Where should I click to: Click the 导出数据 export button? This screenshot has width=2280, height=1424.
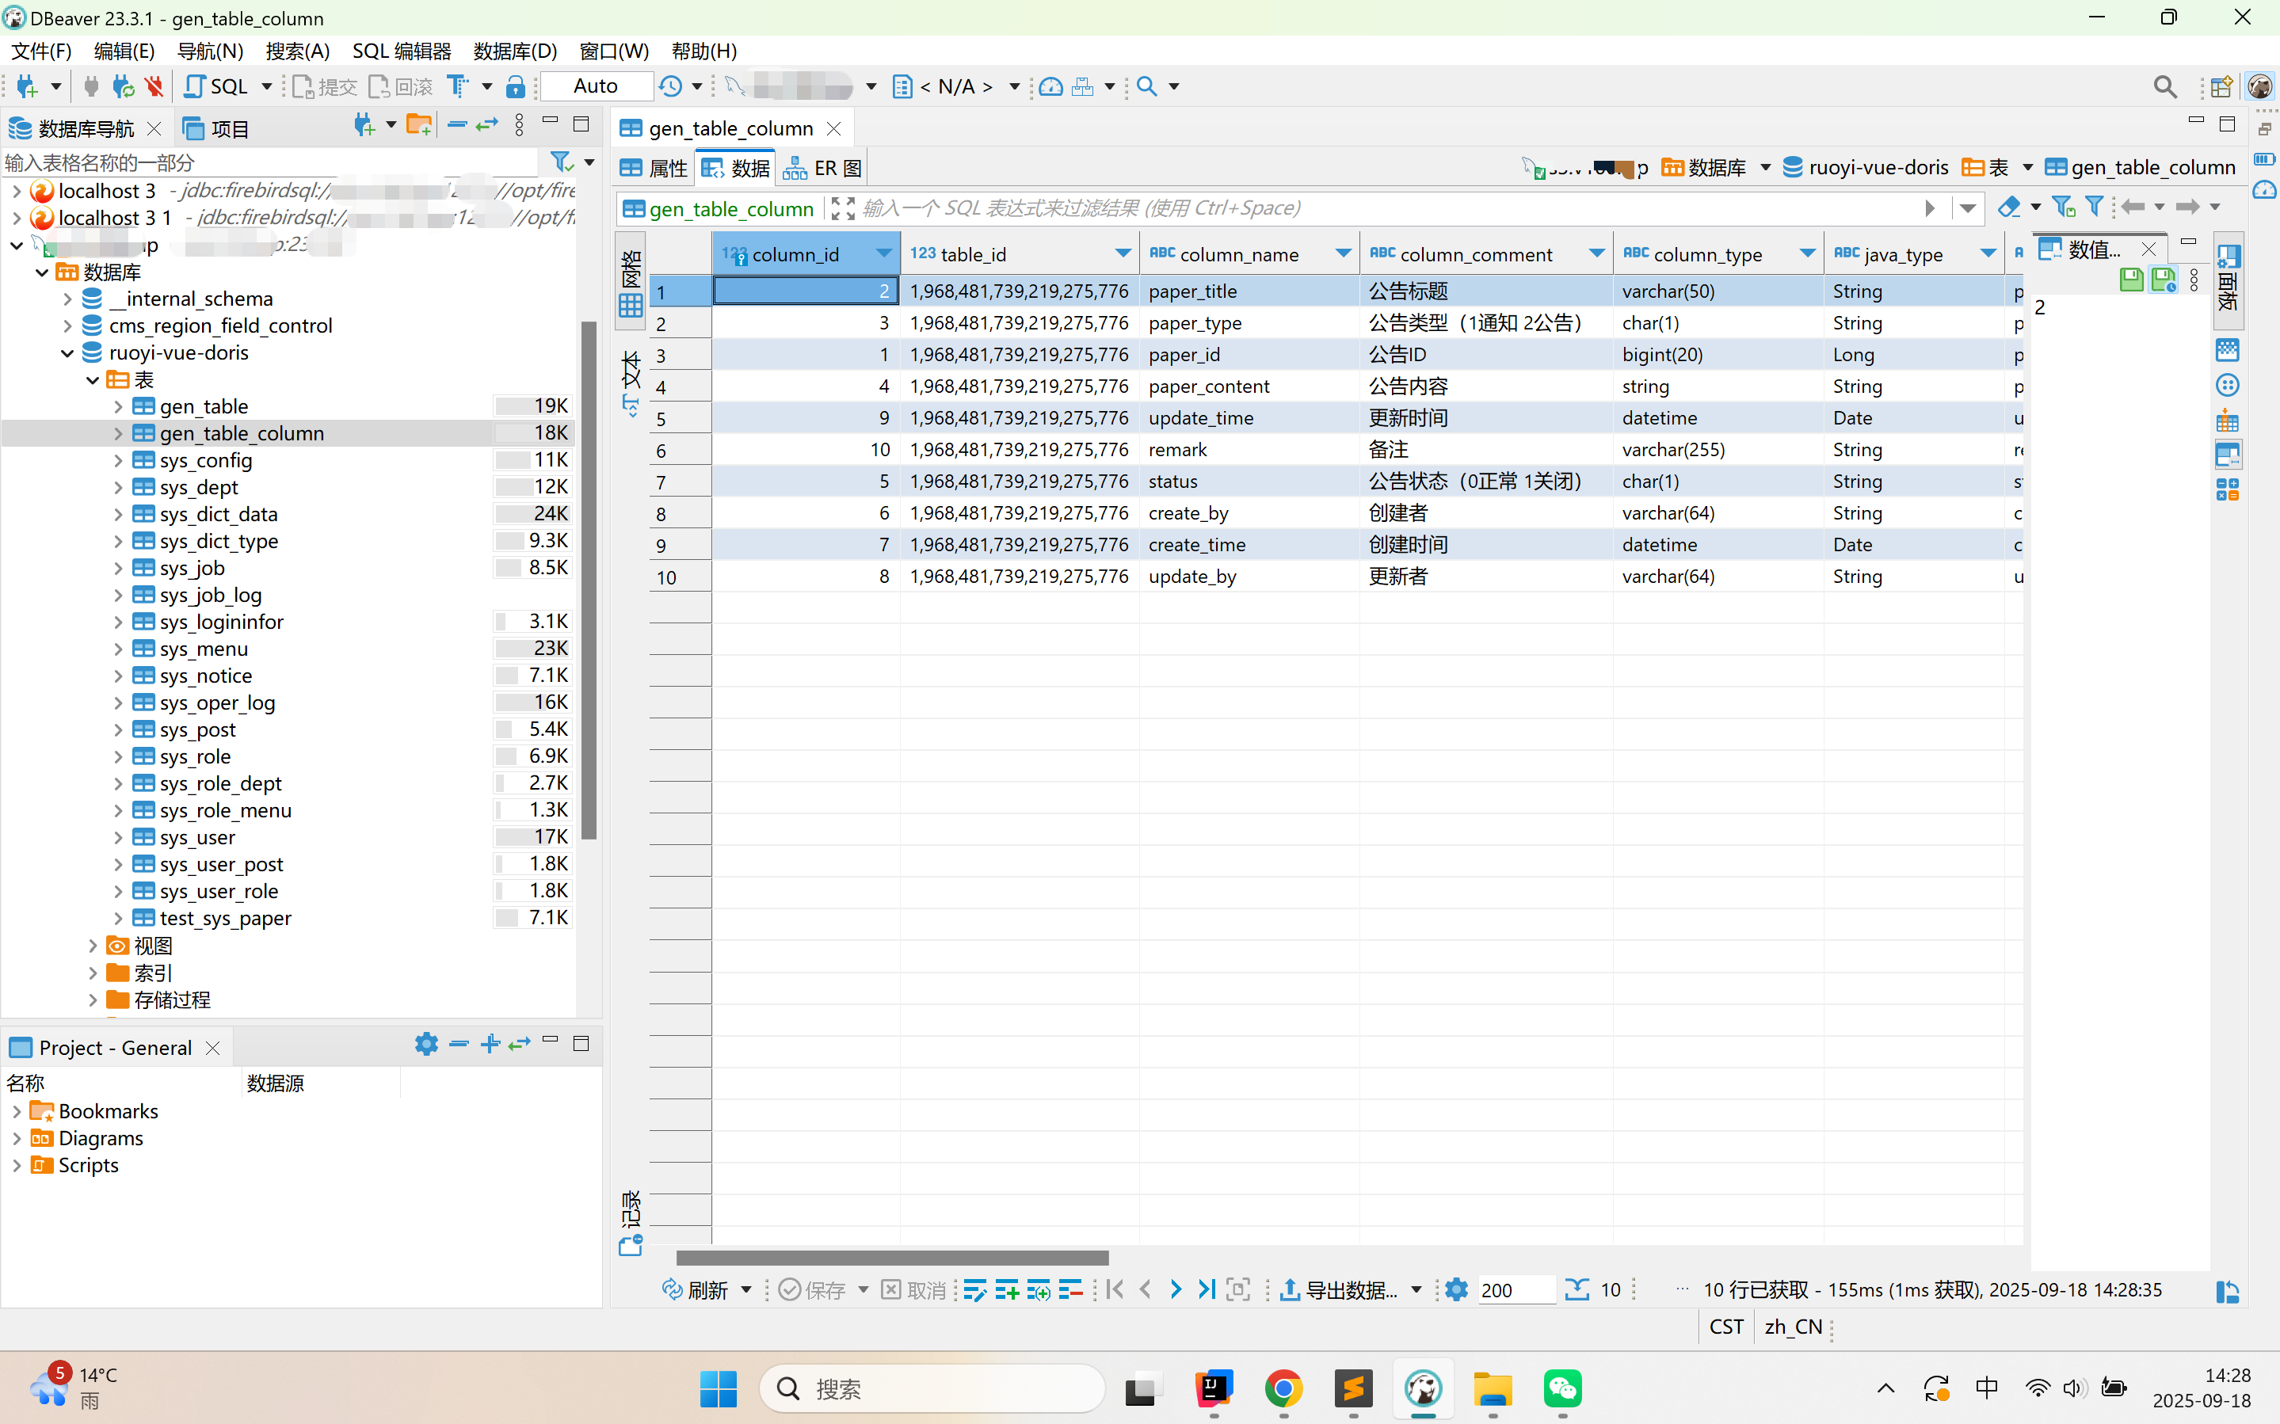click(1338, 1289)
